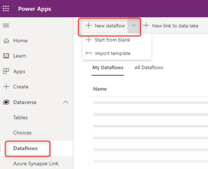Switch to My Dataflows tab
Screen dimensions: 208x169
pyautogui.click(x=108, y=68)
